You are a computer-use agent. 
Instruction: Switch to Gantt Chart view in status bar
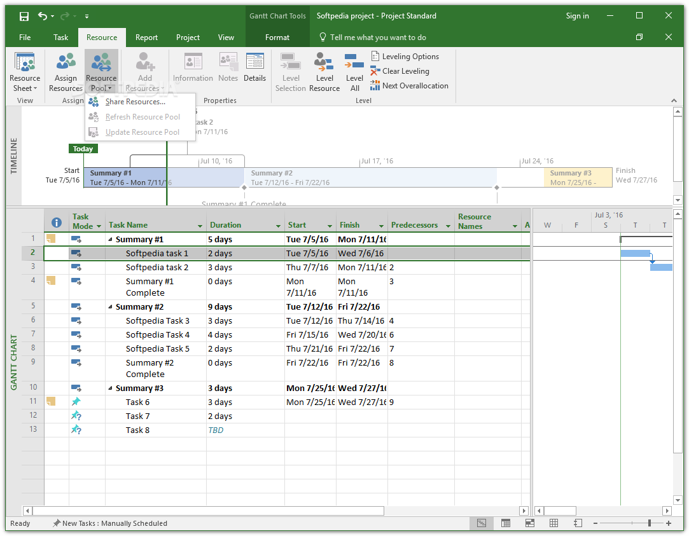click(482, 523)
